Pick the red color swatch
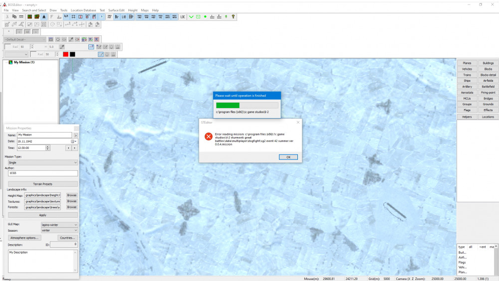Image resolution: width=499 pixels, height=281 pixels. point(65,54)
